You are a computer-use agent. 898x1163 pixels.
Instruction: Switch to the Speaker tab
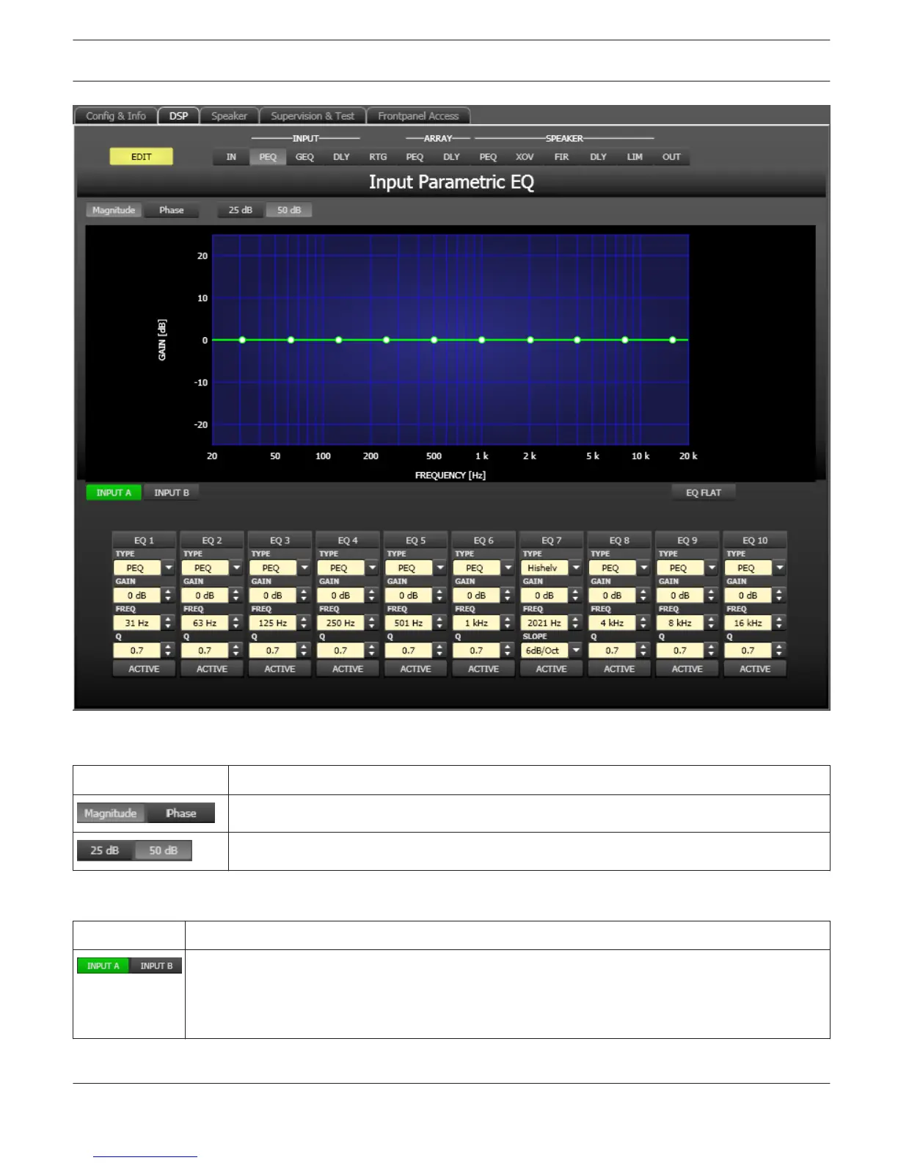click(229, 116)
